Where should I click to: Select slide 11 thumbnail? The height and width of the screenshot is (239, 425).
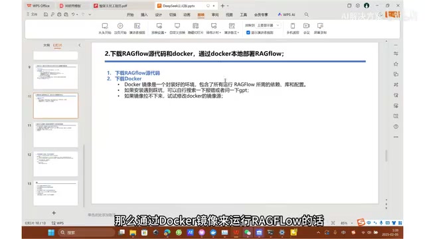56,135
